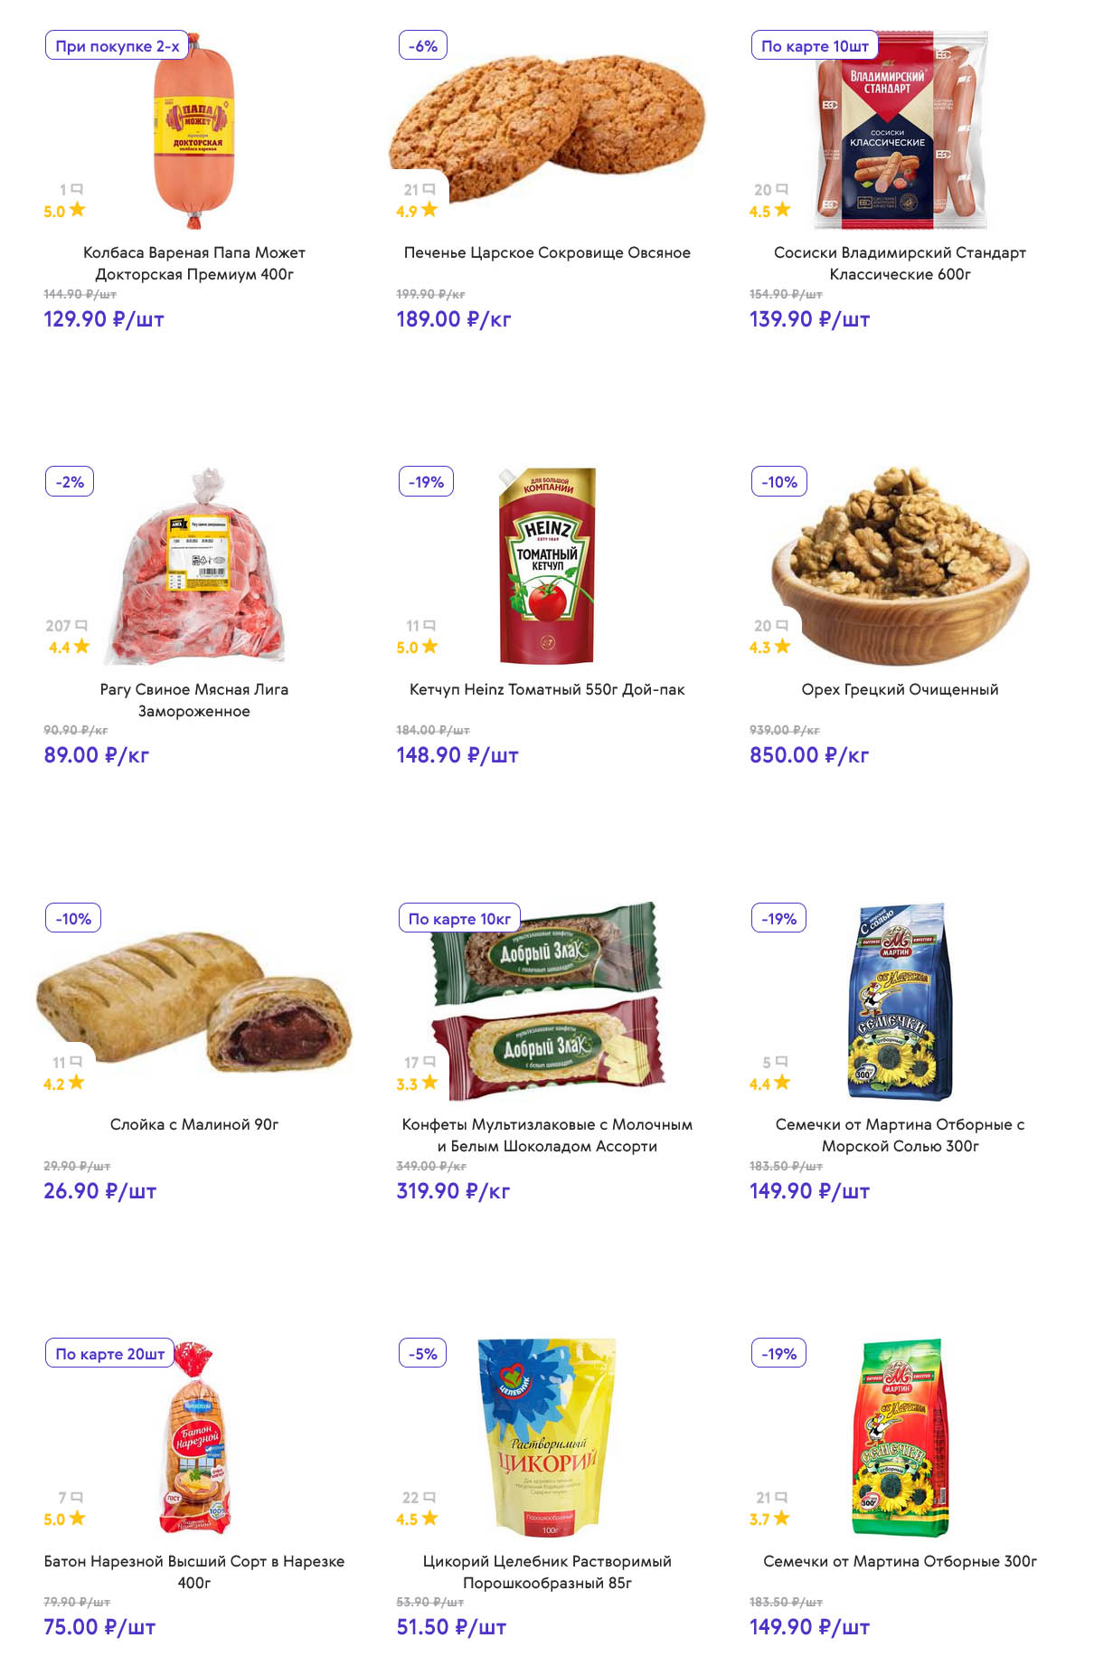The image size is (1094, 1666).
Task: Open Конфеты Мультизлаковые Ассорти title link
Action: tap(547, 1135)
